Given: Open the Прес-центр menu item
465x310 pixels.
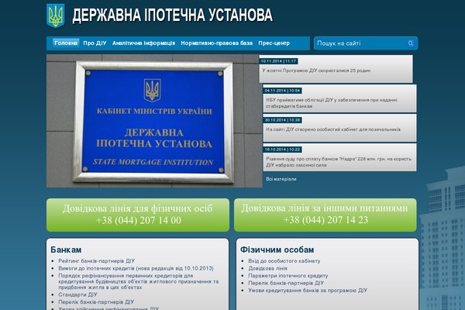Looking at the screenshot, I should coord(274,43).
